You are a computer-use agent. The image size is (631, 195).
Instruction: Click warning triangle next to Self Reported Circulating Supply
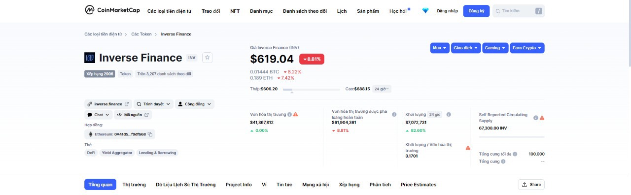(542, 118)
